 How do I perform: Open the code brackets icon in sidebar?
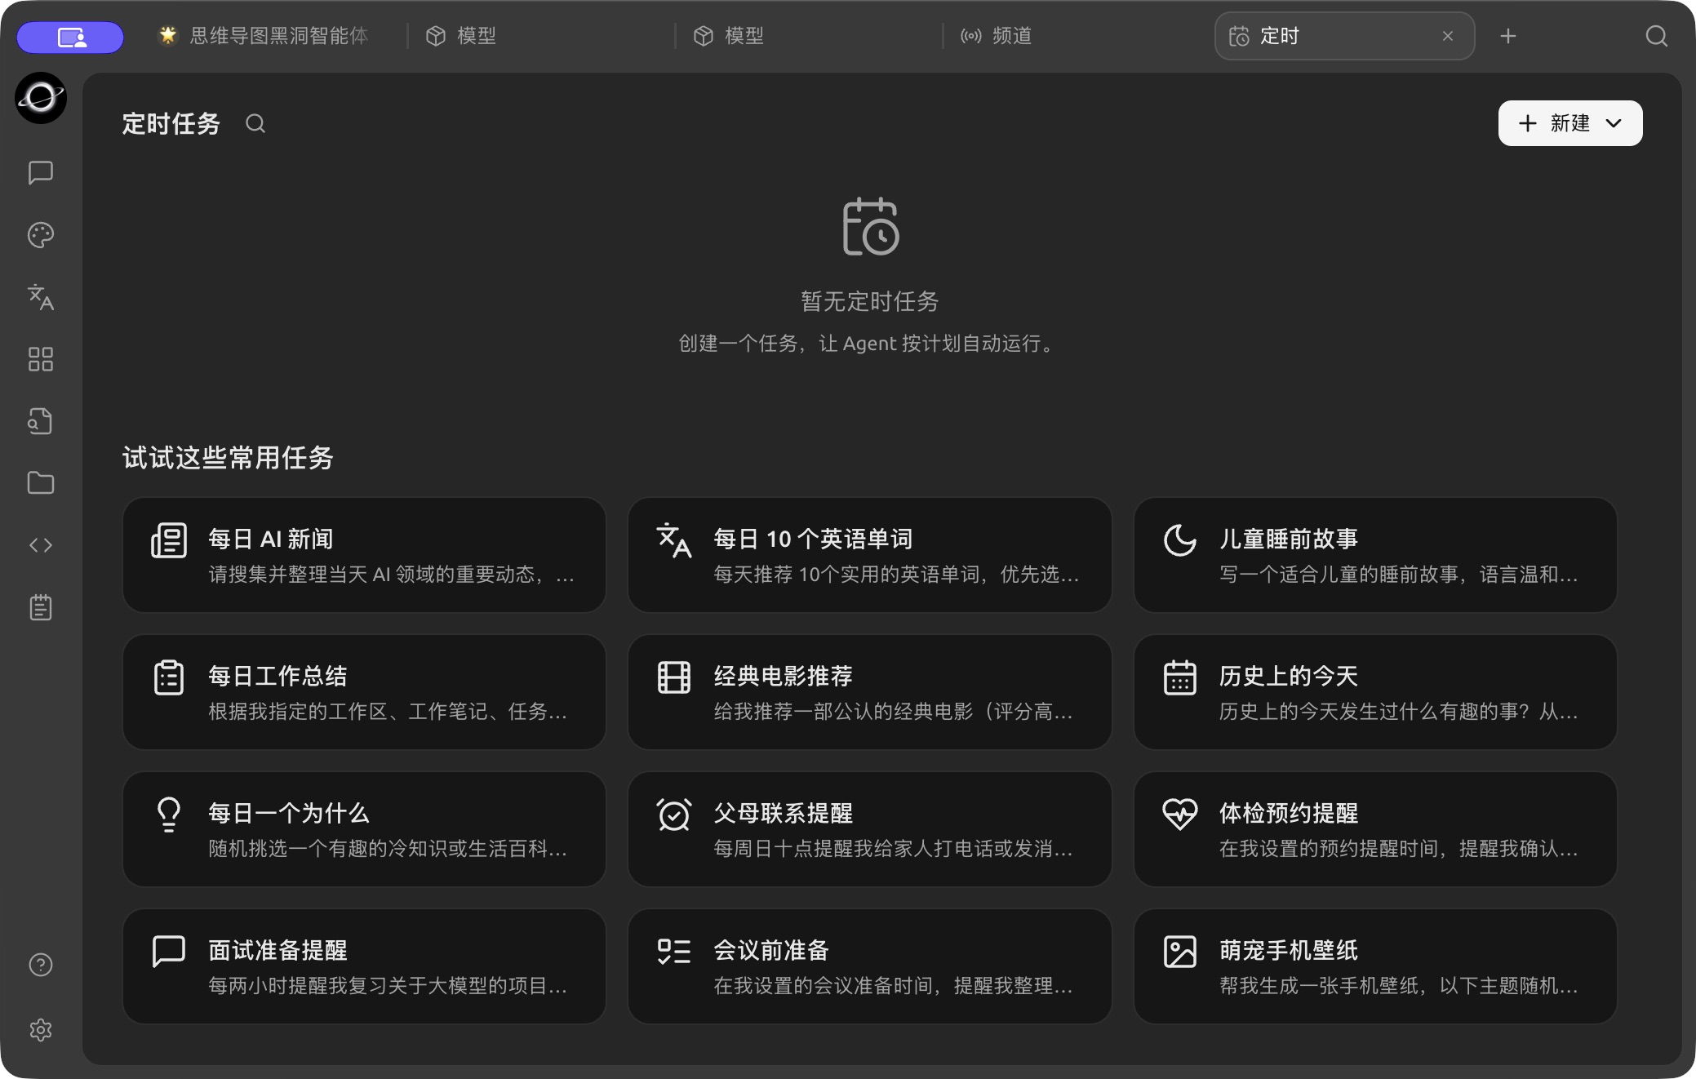[41, 545]
